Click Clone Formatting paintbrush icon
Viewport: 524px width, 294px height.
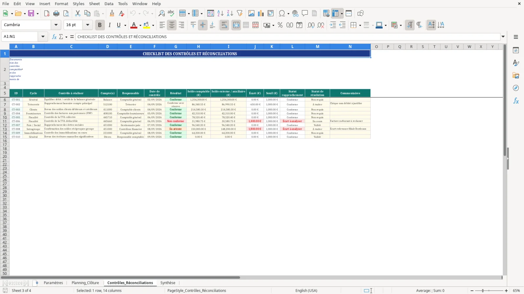112,13
